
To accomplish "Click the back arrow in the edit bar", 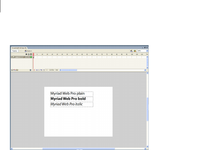I will point(21,51).
